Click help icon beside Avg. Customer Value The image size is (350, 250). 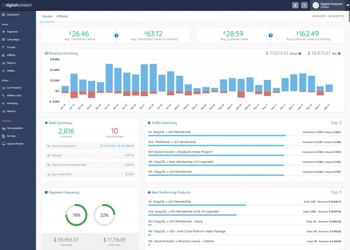coord(270,35)
